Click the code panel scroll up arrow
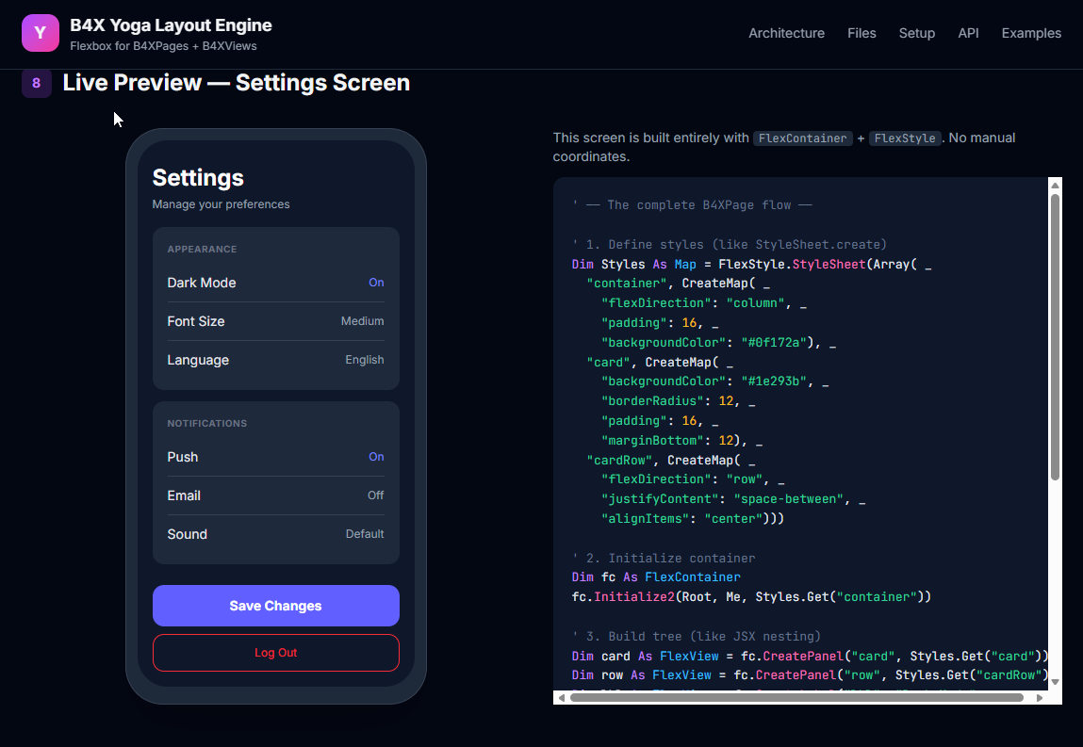 click(1055, 185)
